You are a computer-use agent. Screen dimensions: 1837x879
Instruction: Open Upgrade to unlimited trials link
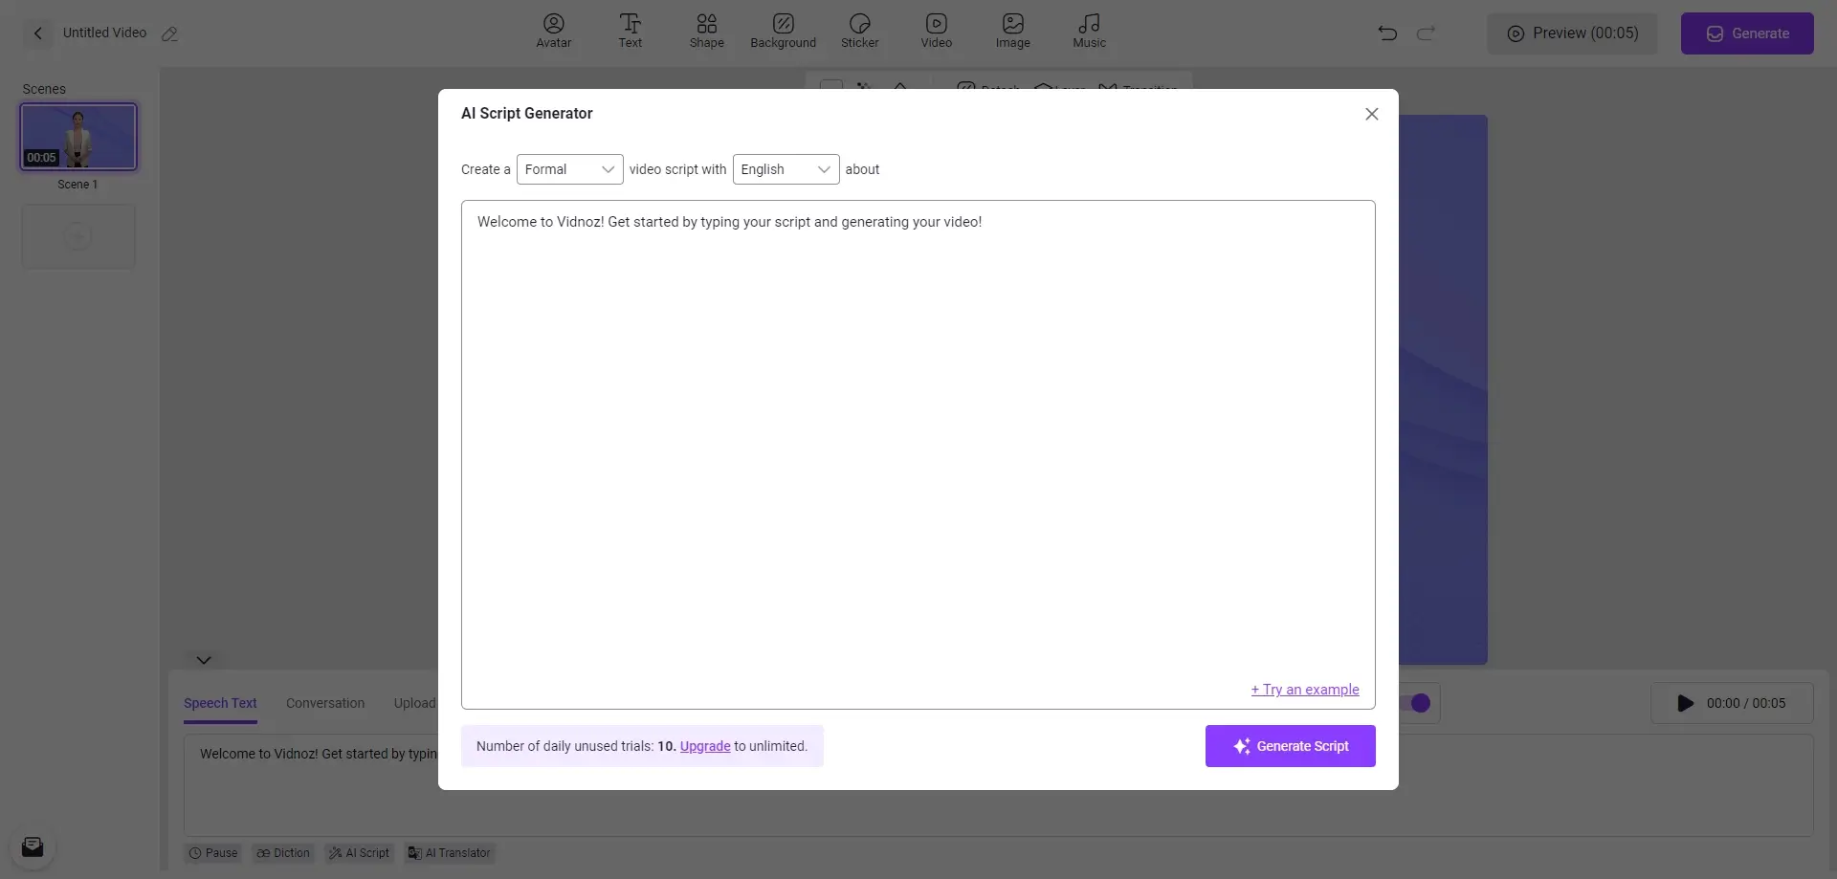coord(704,746)
